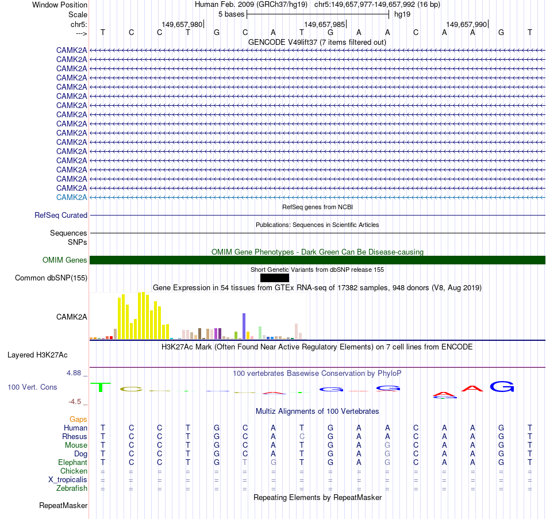The width and height of the screenshot is (546, 519).
Task: Select the Chicken alignment row label
Action: pyautogui.click(x=74, y=471)
